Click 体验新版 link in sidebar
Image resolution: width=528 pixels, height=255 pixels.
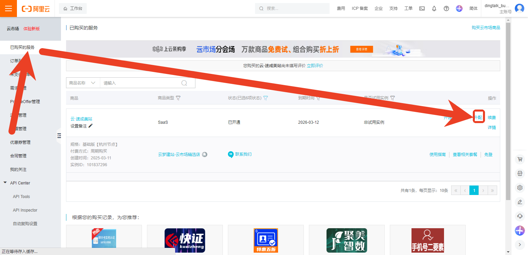(31, 29)
